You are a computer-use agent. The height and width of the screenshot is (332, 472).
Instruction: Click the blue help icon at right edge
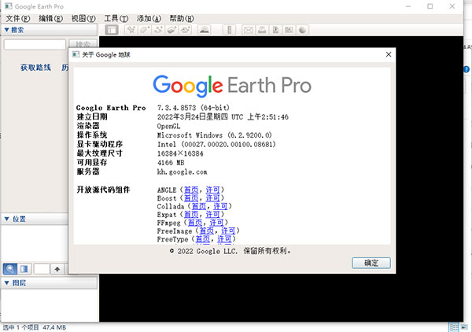466,69
